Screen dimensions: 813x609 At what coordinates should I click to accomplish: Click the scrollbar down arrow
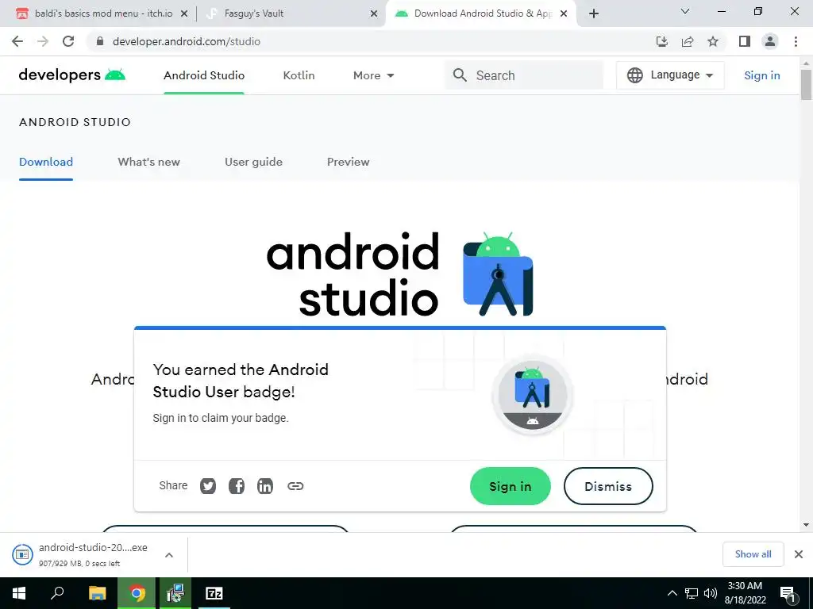tap(806, 525)
